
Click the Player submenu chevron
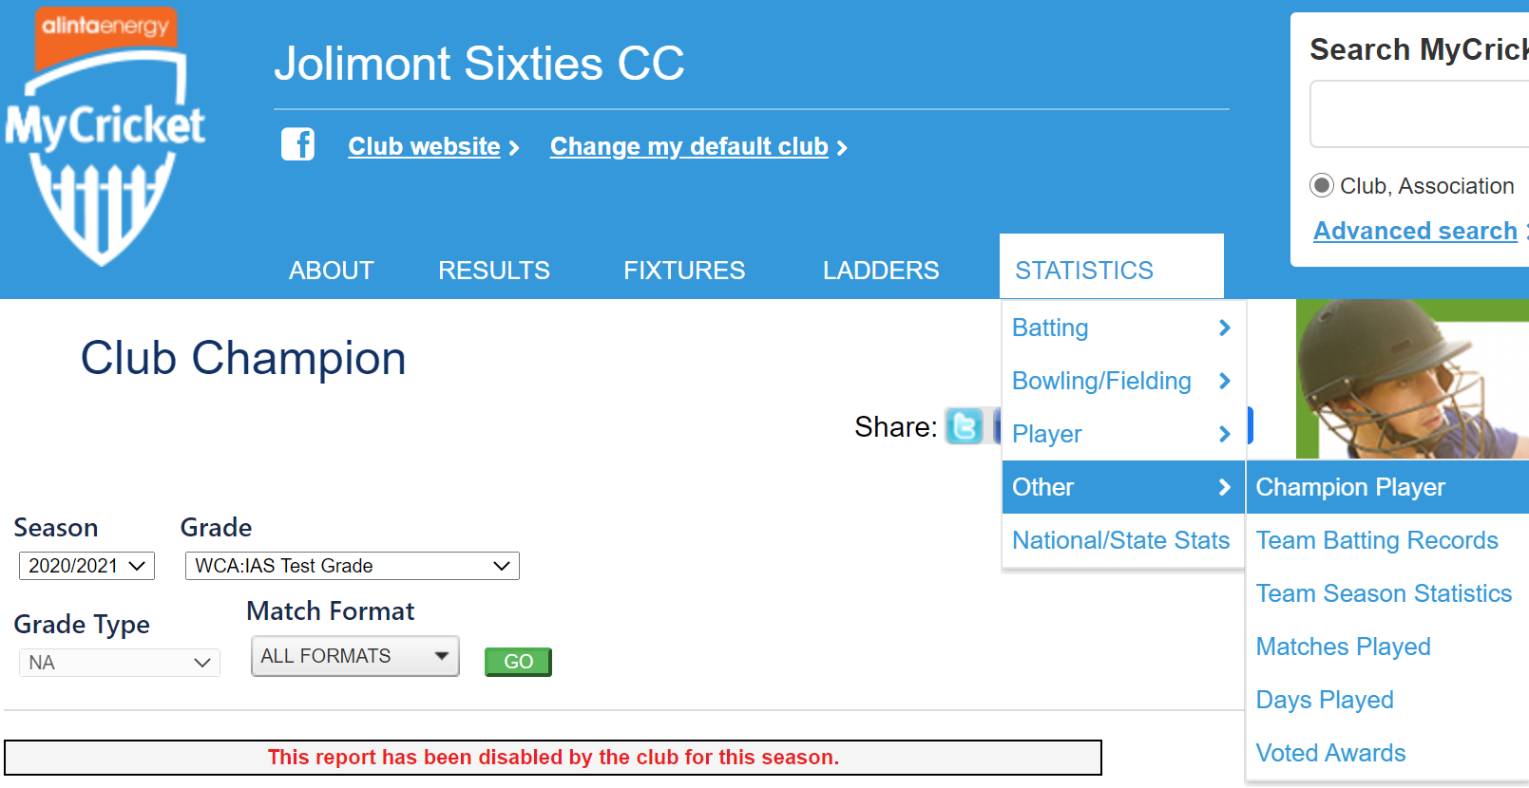pyautogui.click(x=1224, y=434)
